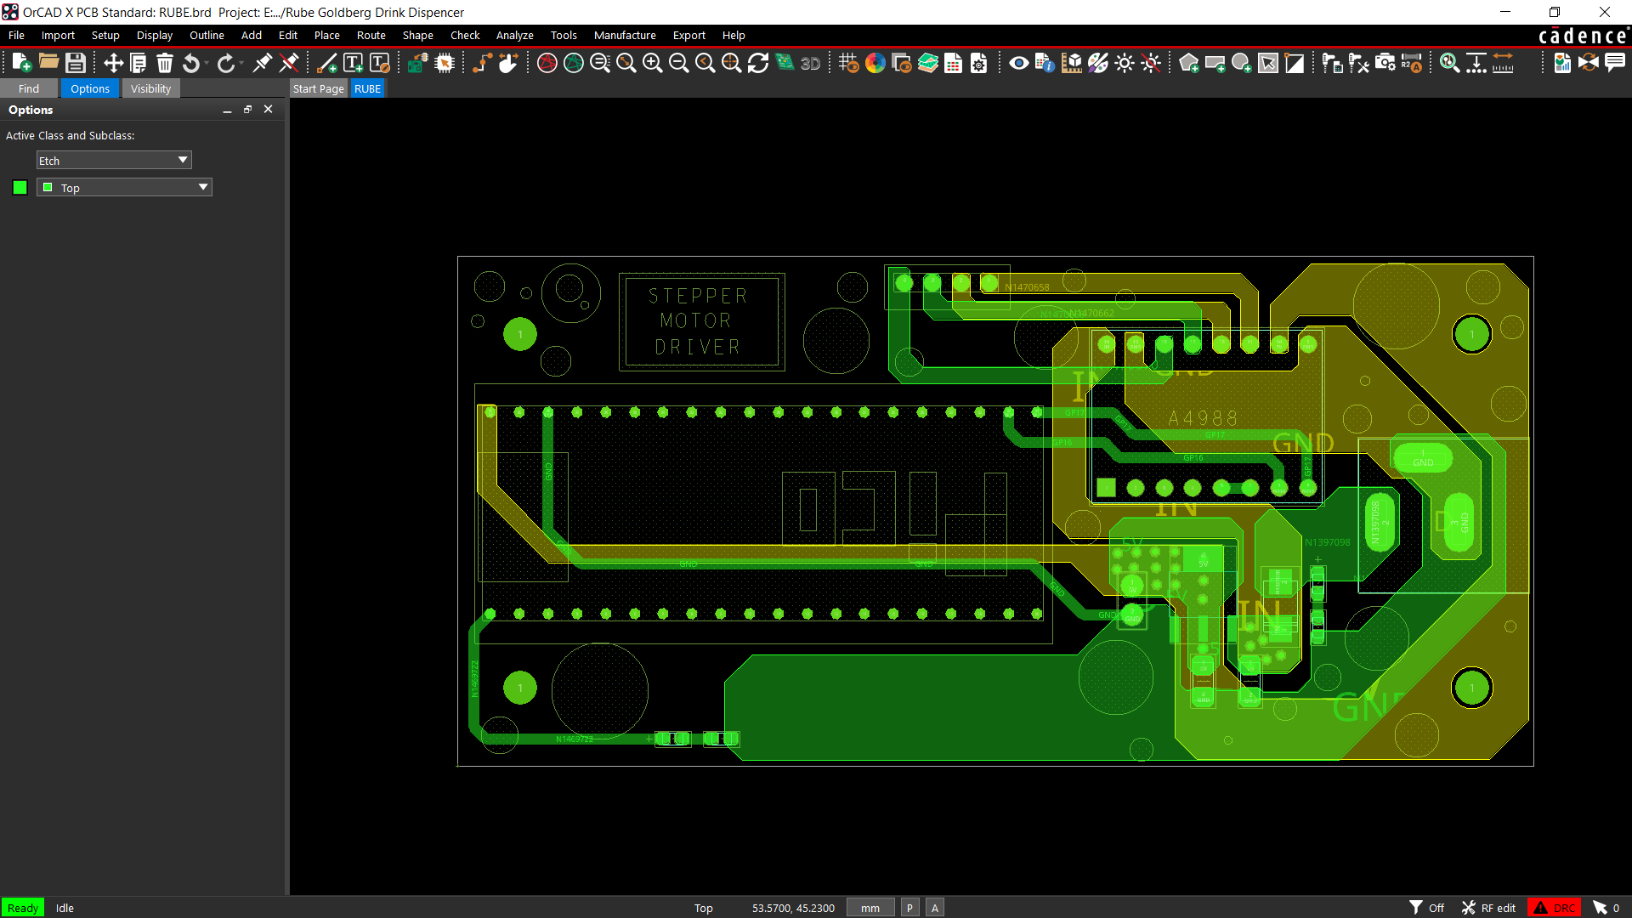Open the Route menu
The height and width of the screenshot is (918, 1632).
(x=371, y=35)
